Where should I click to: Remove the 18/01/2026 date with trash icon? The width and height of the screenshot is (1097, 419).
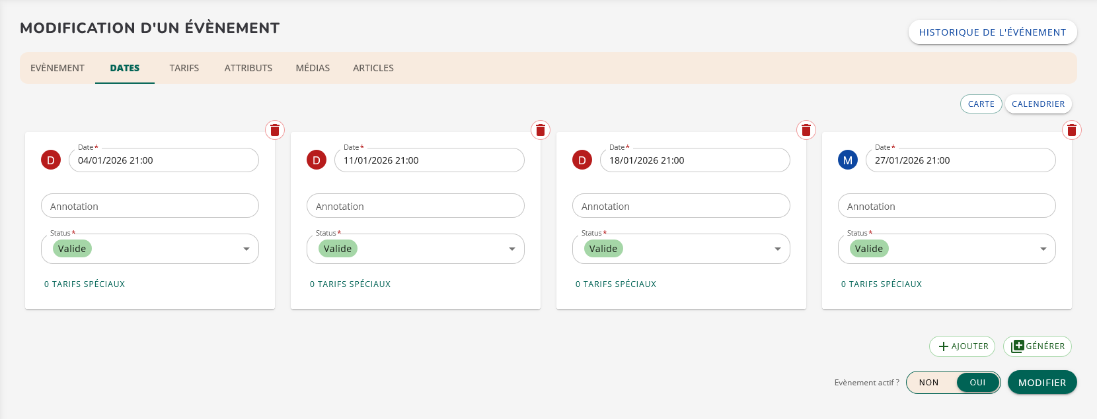(806, 130)
